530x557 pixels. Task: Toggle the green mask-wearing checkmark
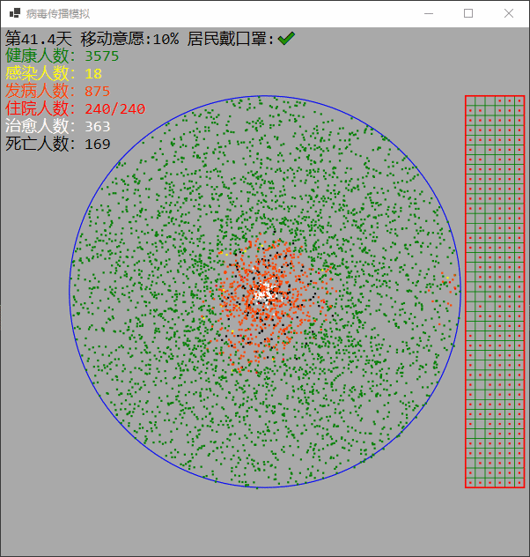(x=286, y=39)
